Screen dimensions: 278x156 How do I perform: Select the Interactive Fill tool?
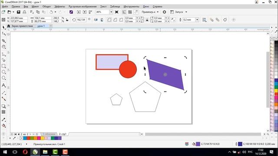pyautogui.click(x=3, y=126)
